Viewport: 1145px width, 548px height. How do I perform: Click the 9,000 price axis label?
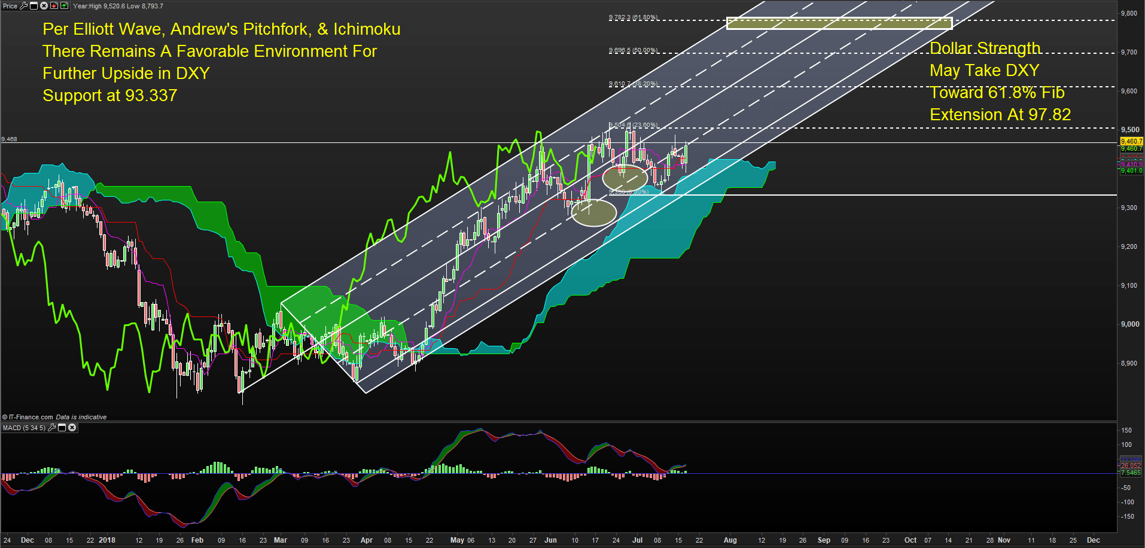click(x=1130, y=324)
